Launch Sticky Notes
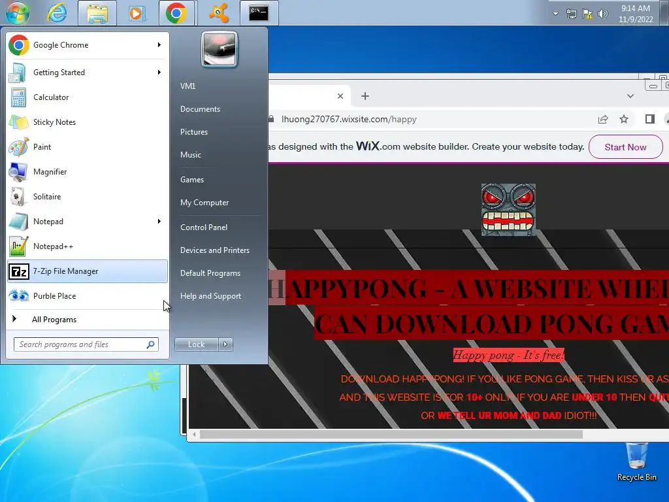Screen dimensions: 669x502 pos(88,122)
